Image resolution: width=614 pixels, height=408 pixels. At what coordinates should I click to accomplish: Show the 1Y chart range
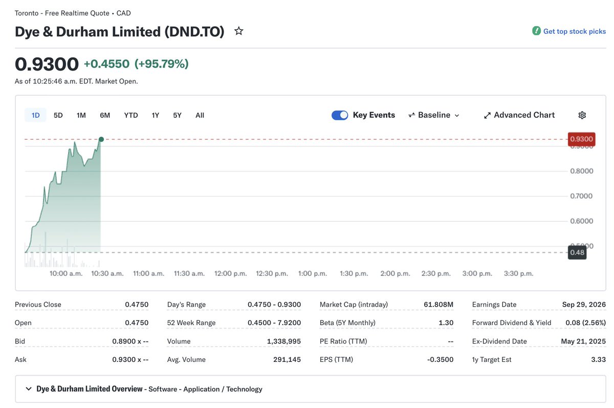155,115
